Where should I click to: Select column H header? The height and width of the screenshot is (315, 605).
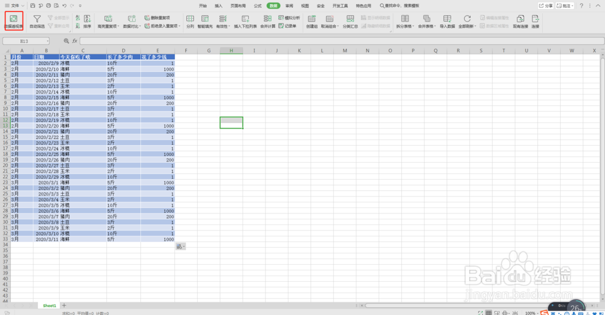point(231,51)
